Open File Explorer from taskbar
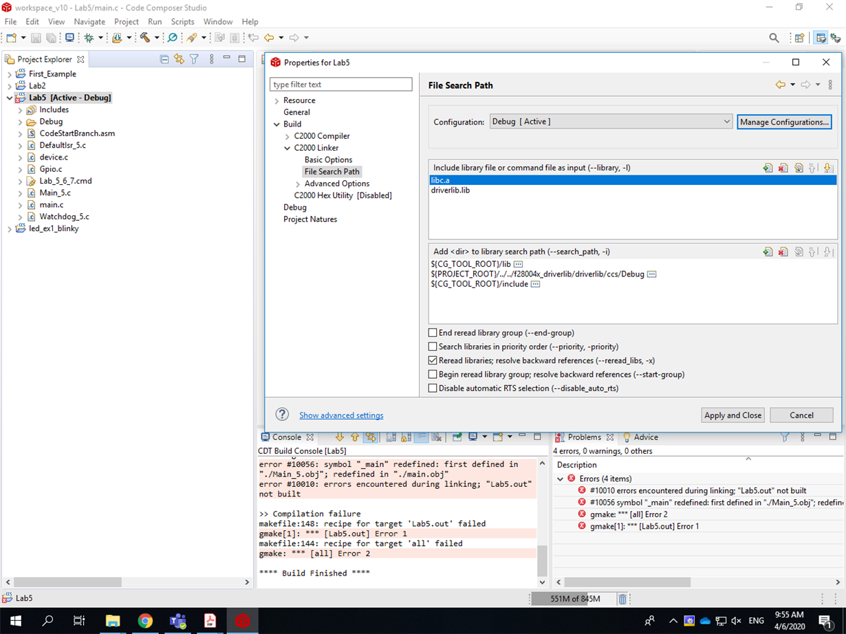The image size is (846, 634). [x=112, y=620]
